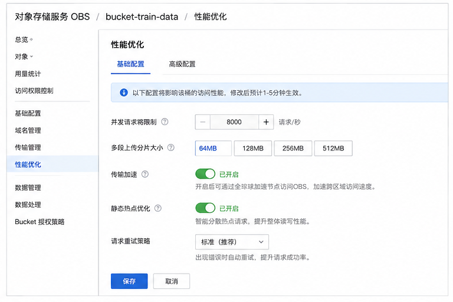The height and width of the screenshot is (302, 453).
Task: Click the 已开启 label next to 静态热点优化
Action: pos(229,208)
